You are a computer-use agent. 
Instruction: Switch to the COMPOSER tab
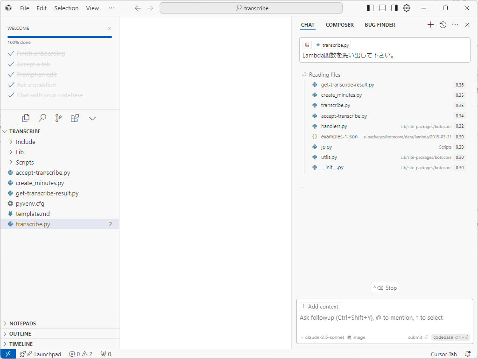[x=339, y=25]
